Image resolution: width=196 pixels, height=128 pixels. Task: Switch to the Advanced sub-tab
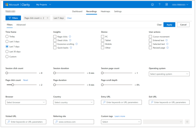click(x=21, y=25)
